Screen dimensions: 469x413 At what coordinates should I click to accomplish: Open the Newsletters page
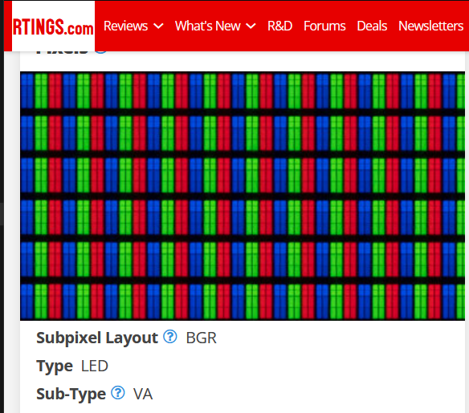coord(430,26)
